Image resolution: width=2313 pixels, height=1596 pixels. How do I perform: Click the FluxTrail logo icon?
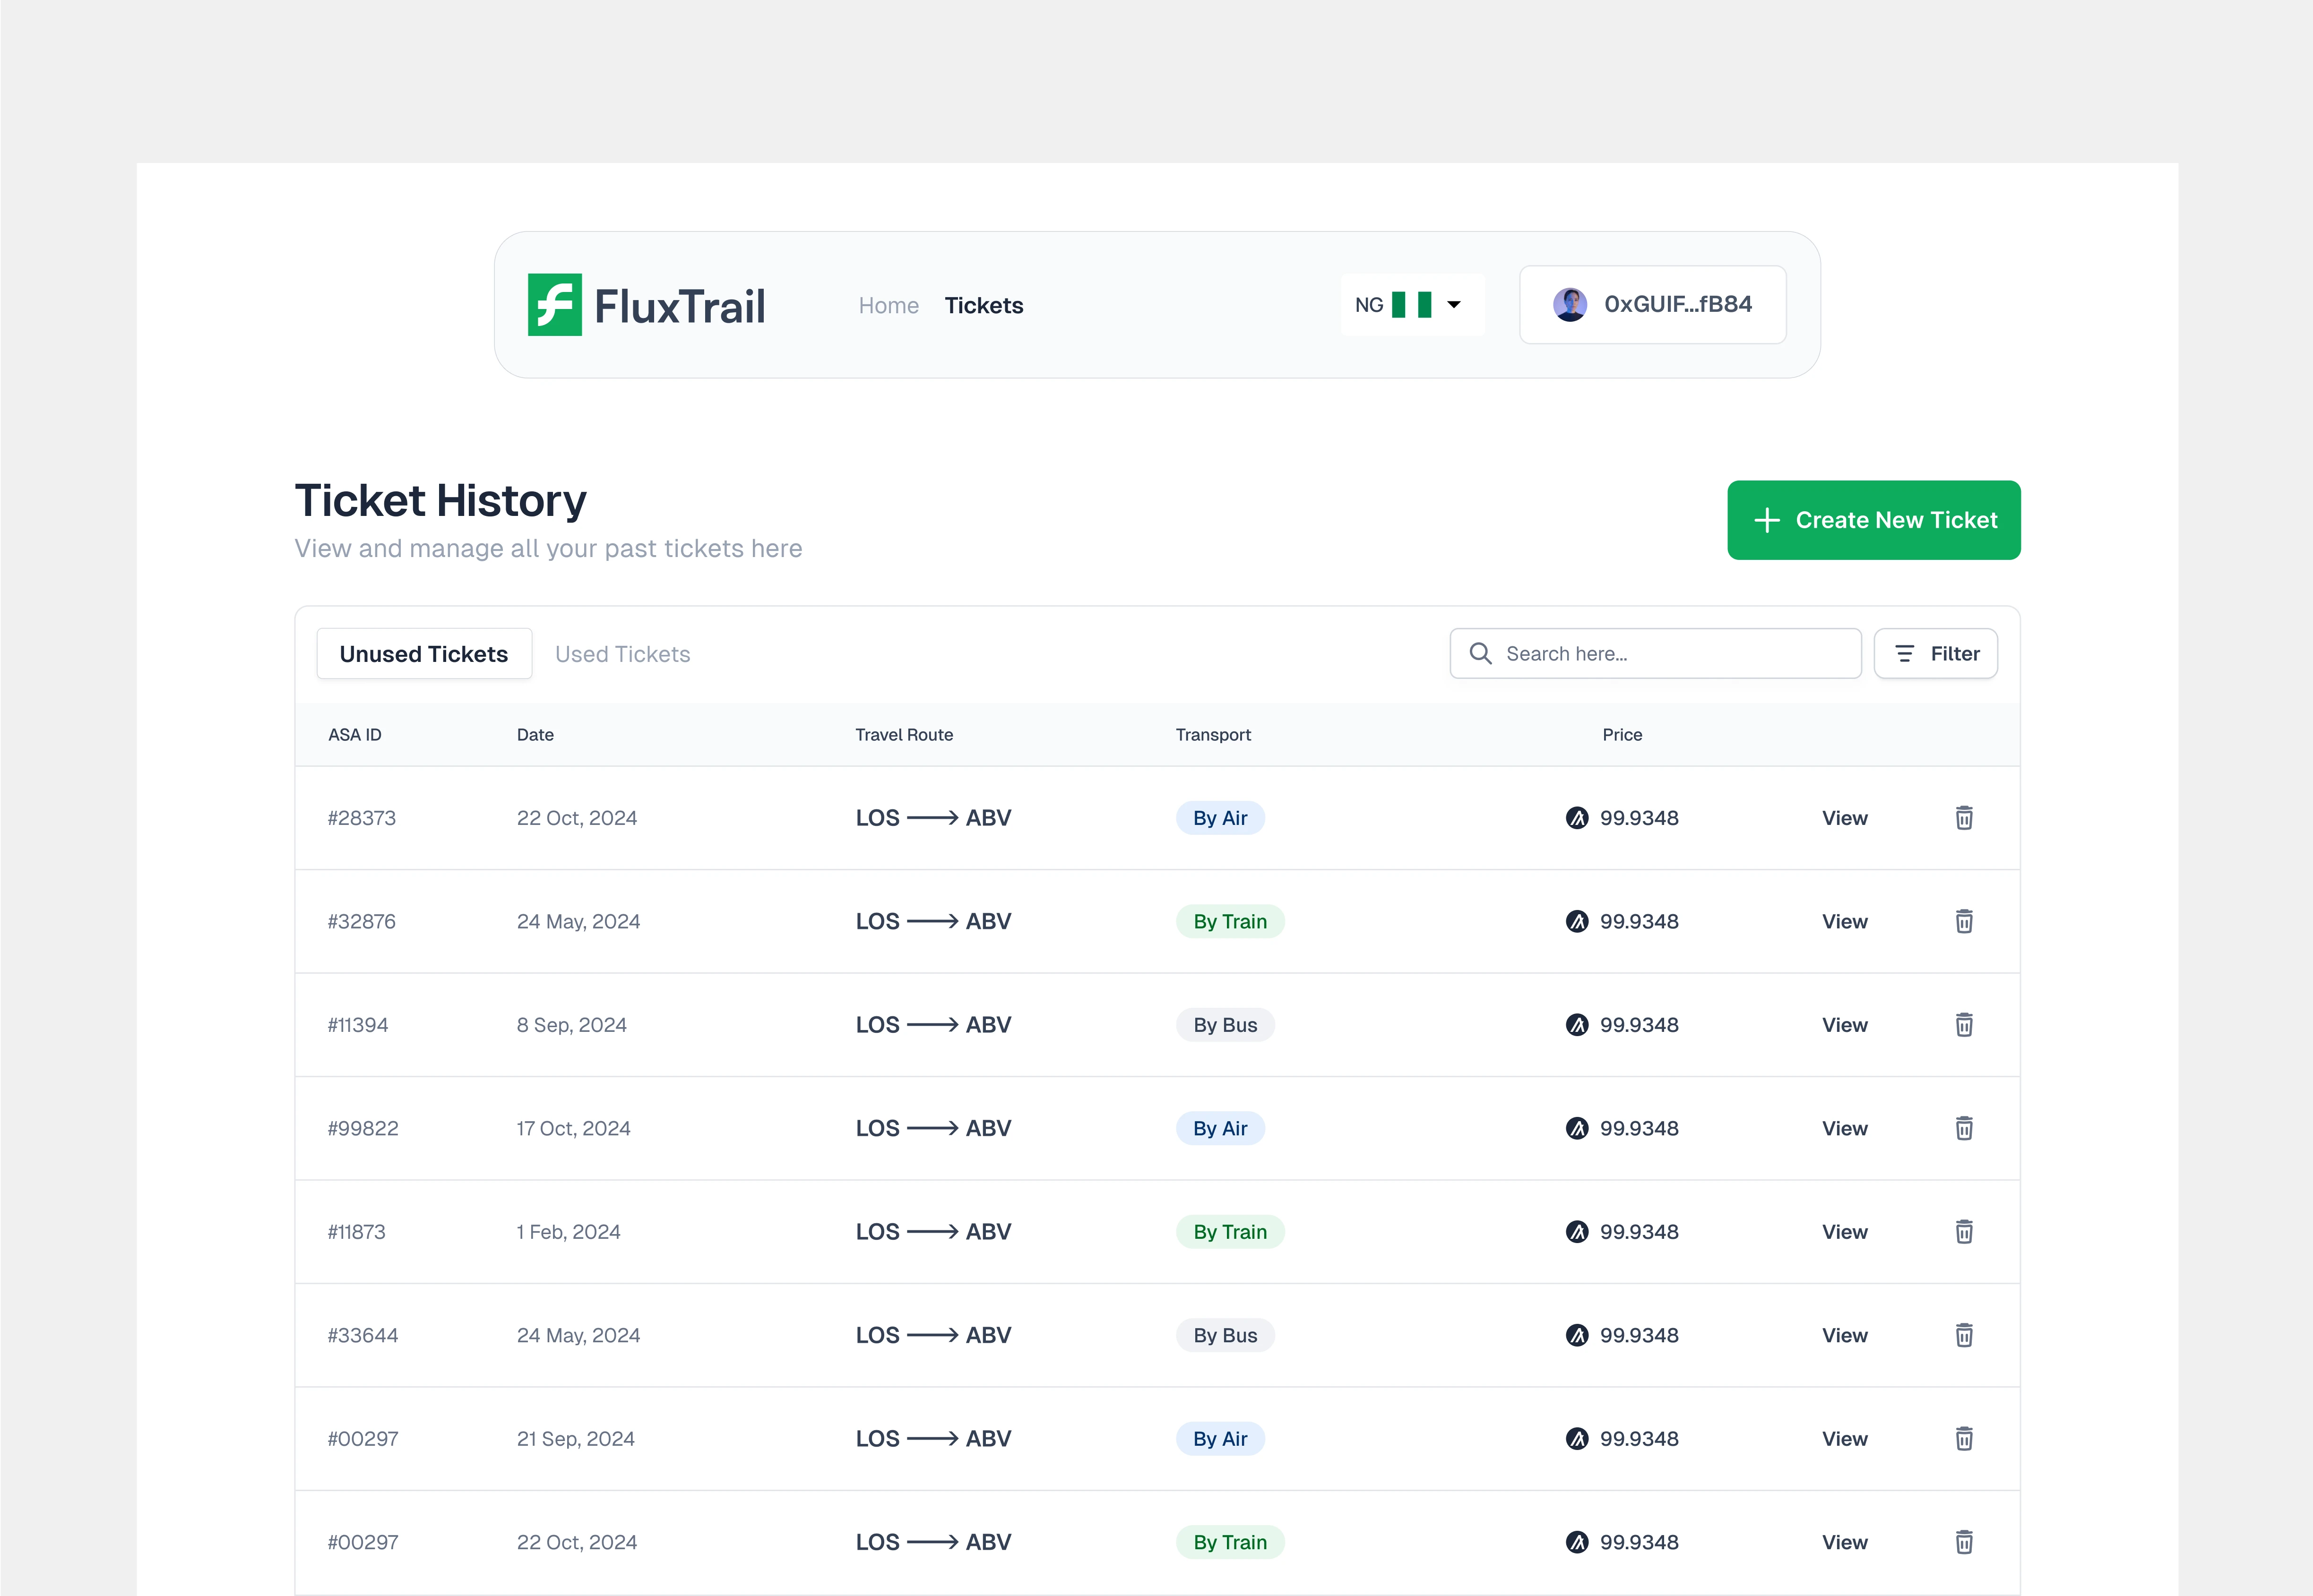pyautogui.click(x=555, y=305)
